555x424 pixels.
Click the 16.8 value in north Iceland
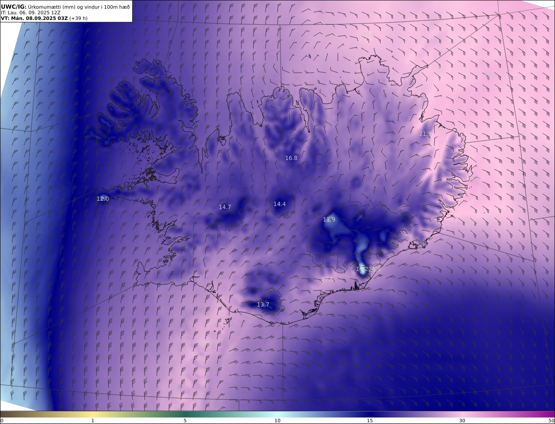(291, 158)
